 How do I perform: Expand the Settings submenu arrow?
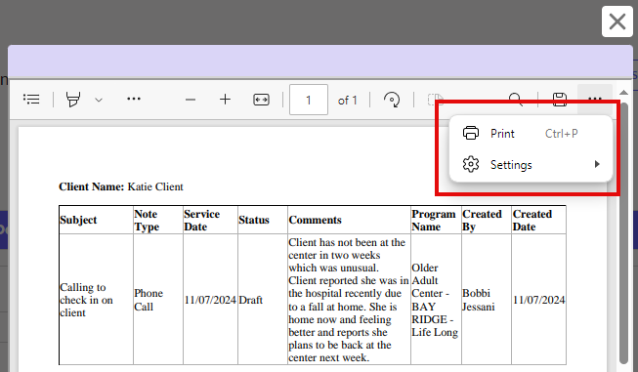(x=597, y=164)
